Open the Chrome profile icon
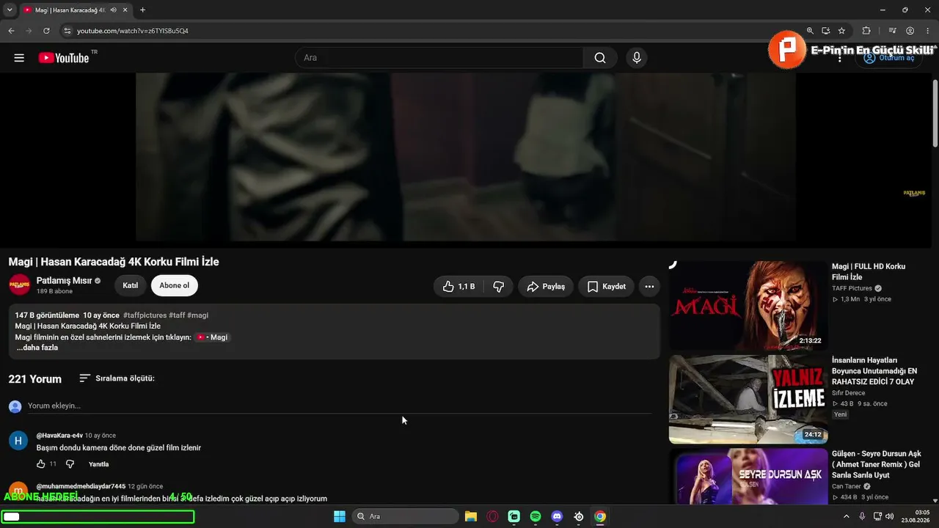This screenshot has width=939, height=528. [910, 31]
